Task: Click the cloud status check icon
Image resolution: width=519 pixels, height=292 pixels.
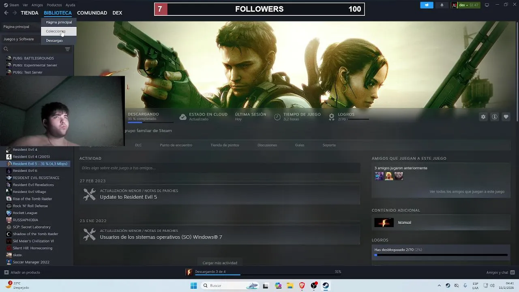Action: tap(183, 117)
